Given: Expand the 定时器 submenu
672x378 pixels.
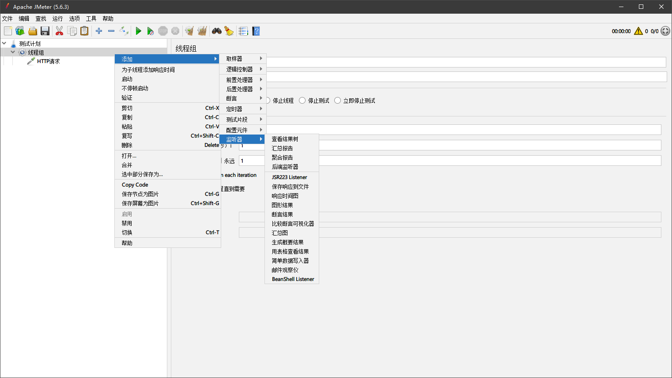Looking at the screenshot, I should [242, 109].
